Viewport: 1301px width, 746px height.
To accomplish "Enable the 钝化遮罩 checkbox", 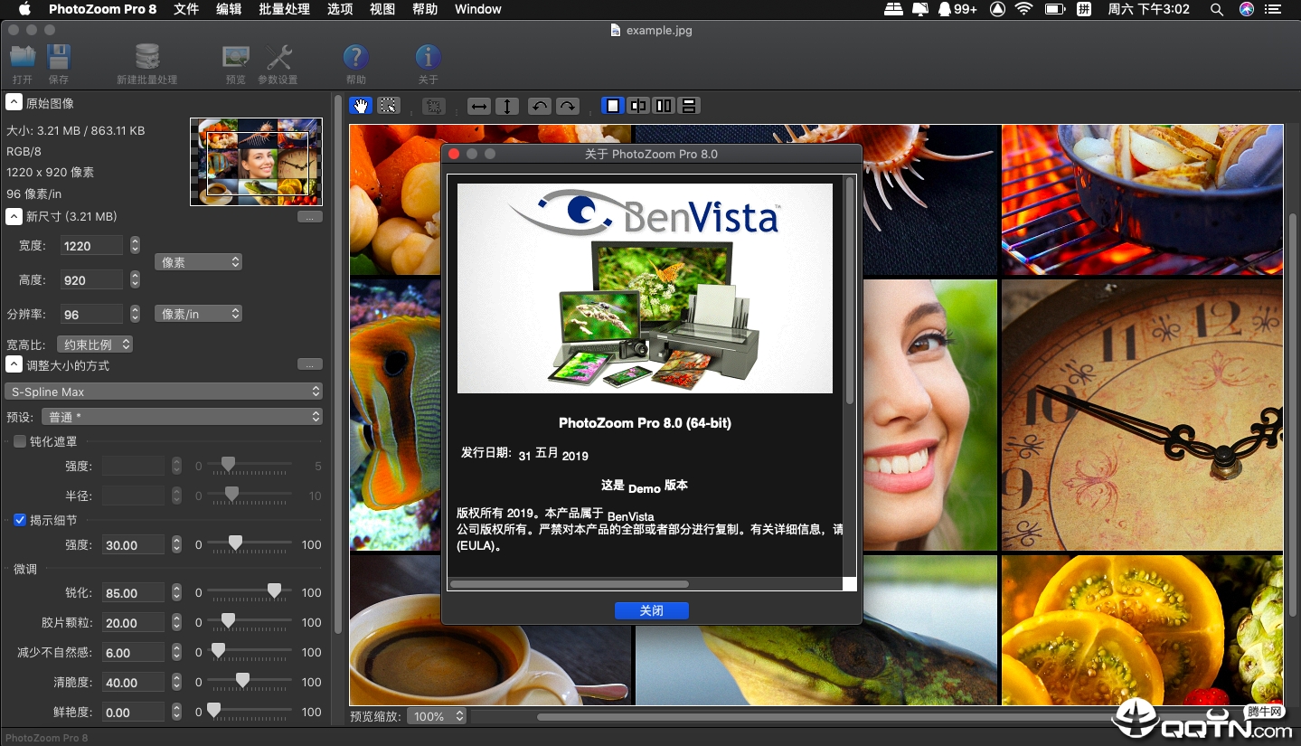I will click(20, 441).
